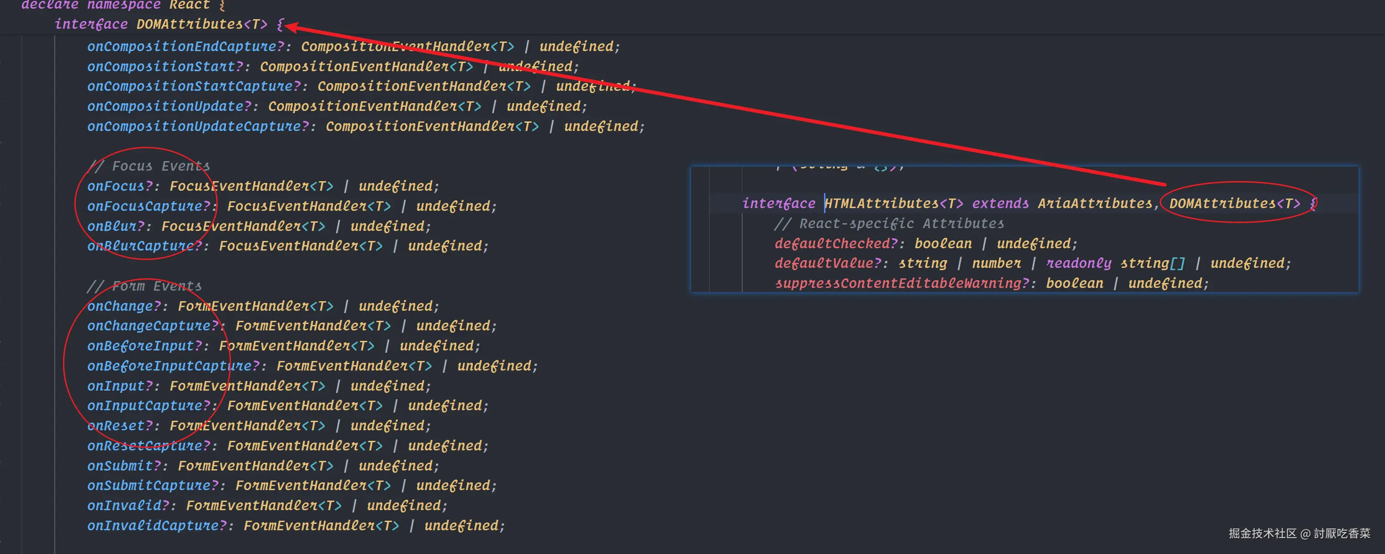Screen dimensions: 1385x554
Task: Click the '// Focus Events' comment
Action: [x=148, y=166]
